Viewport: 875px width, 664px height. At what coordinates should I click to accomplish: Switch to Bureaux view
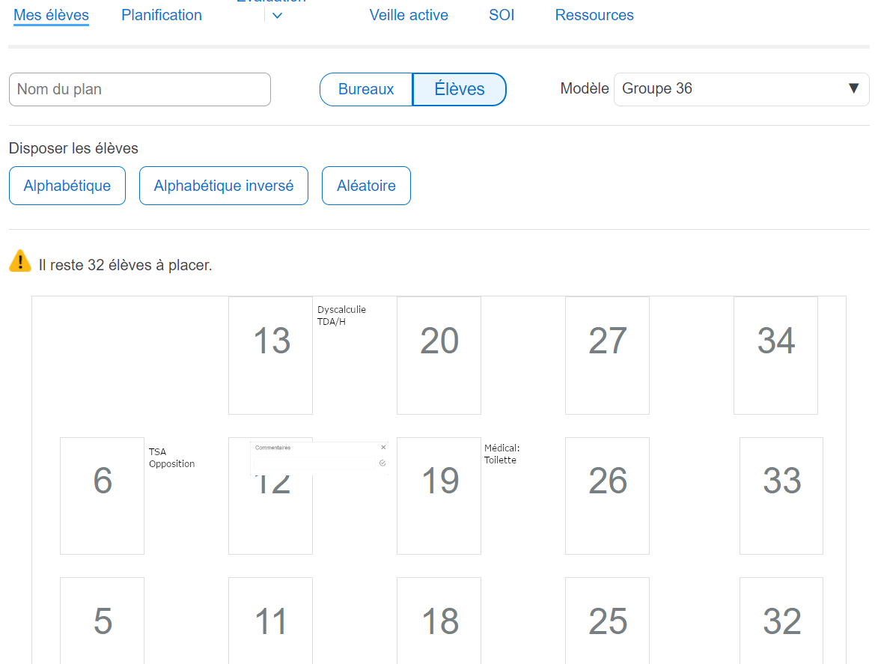366,89
